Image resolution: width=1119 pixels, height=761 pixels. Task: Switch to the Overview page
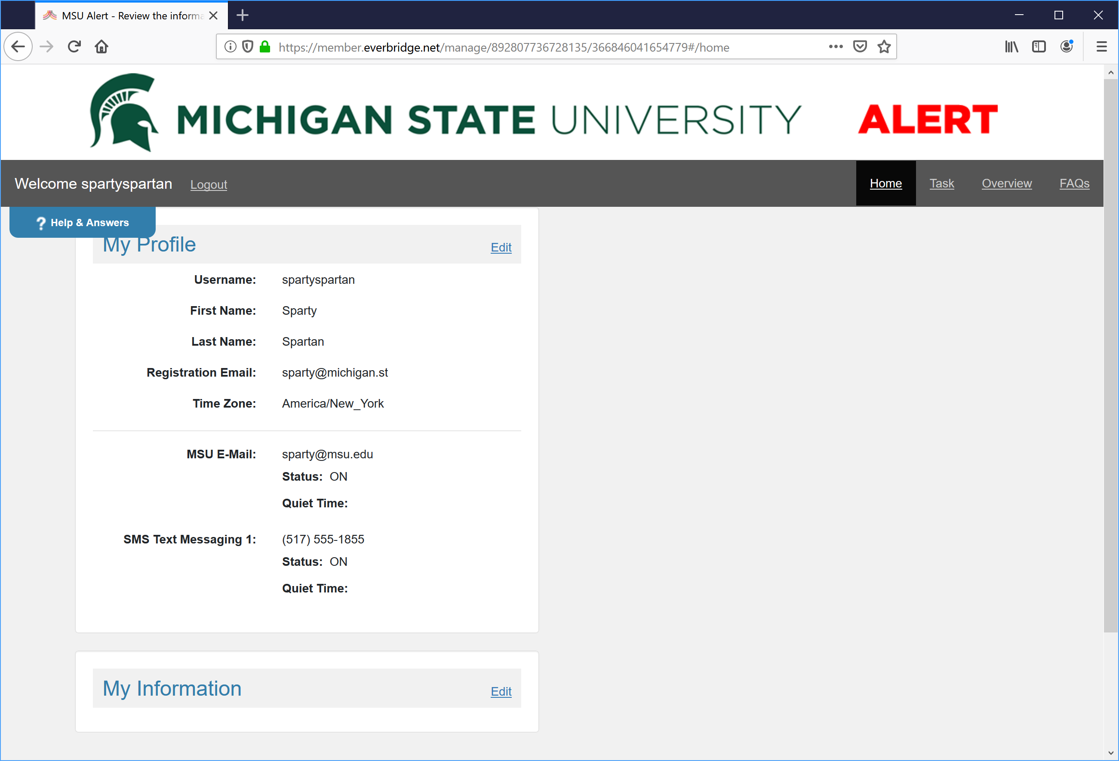pos(1006,184)
